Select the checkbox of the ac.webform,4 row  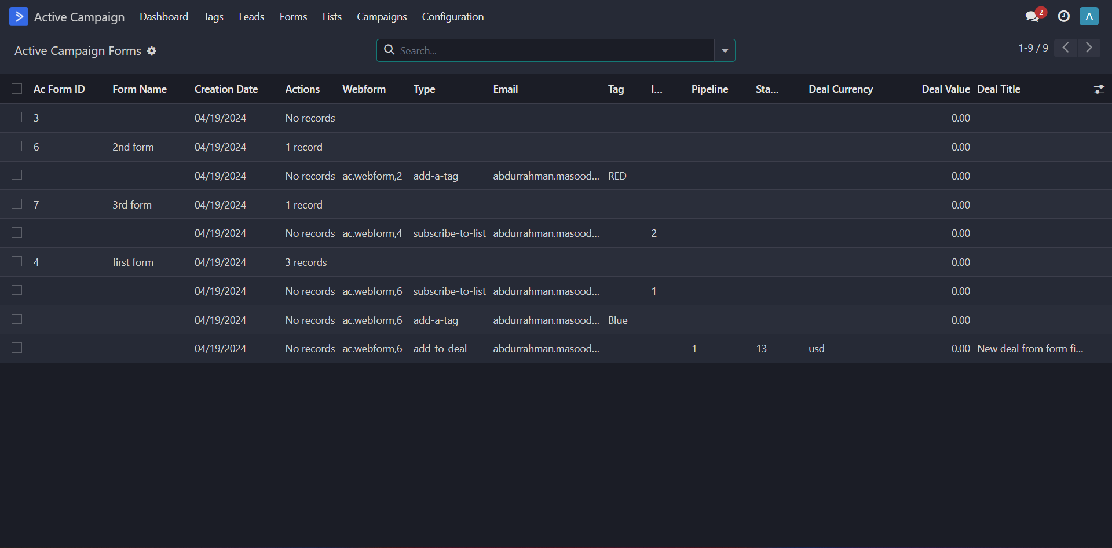(x=17, y=232)
